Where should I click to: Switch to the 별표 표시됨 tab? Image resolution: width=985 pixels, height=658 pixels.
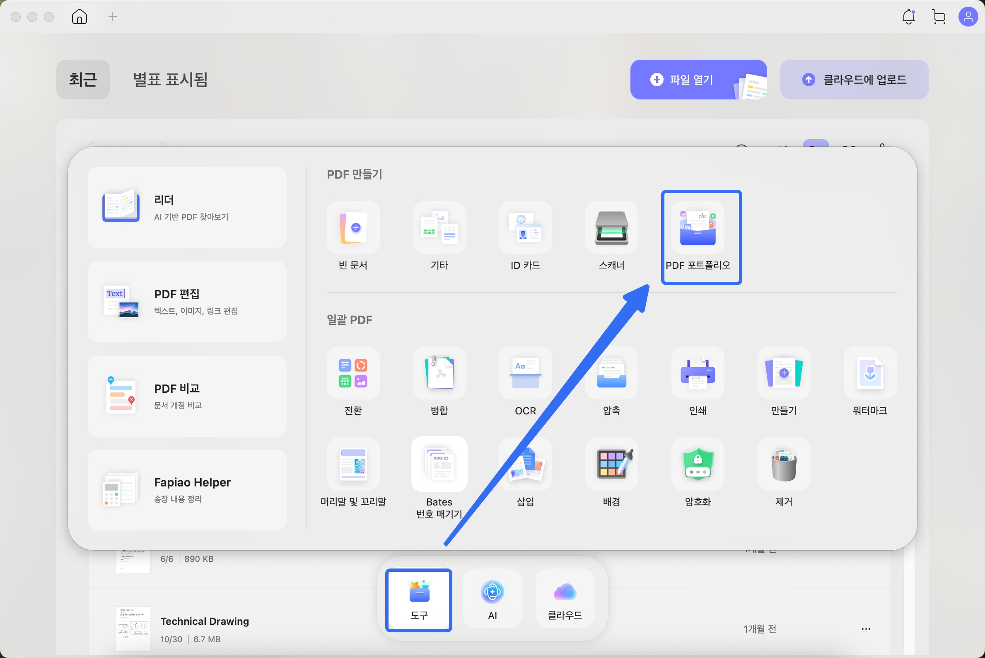169,80
